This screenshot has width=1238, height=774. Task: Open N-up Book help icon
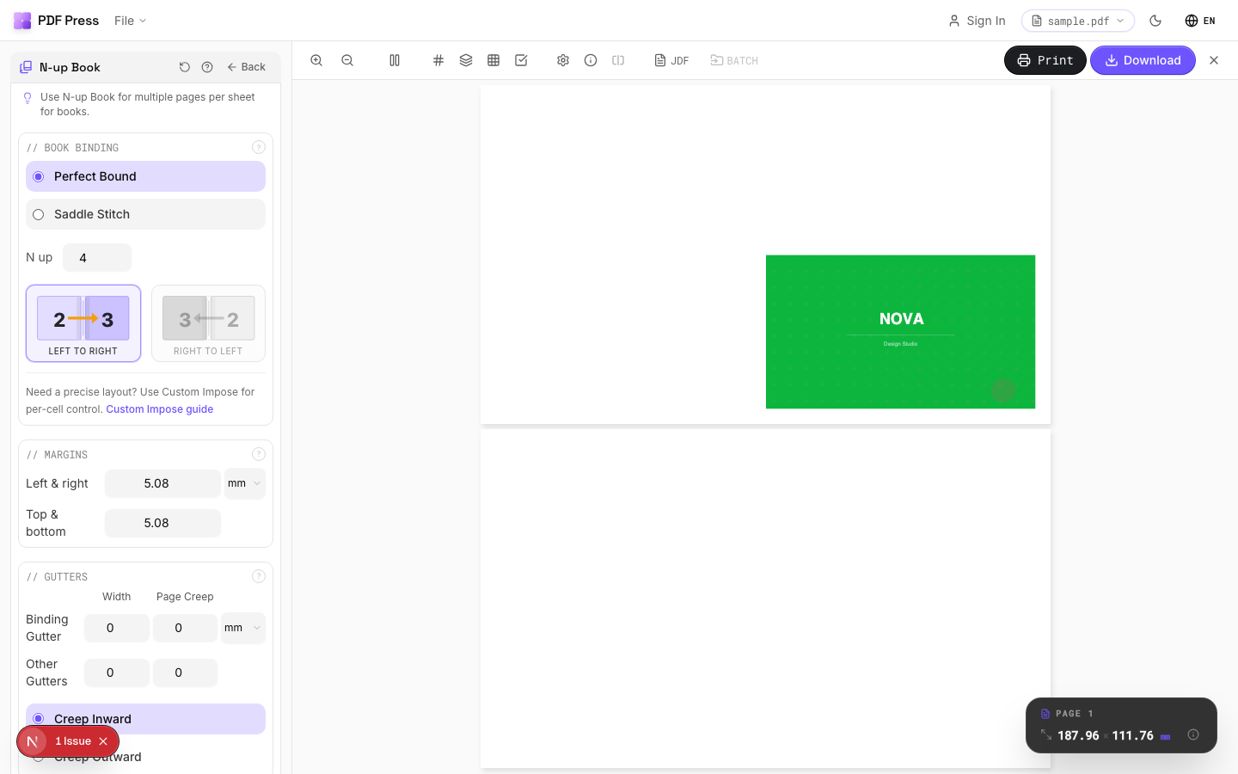click(207, 67)
